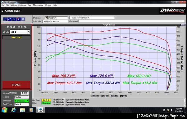The height and width of the screenshot is (119, 187).
Task: Click the No Load indicator button
Action: point(16,37)
